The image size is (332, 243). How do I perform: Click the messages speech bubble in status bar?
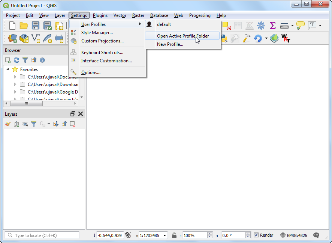point(316,235)
